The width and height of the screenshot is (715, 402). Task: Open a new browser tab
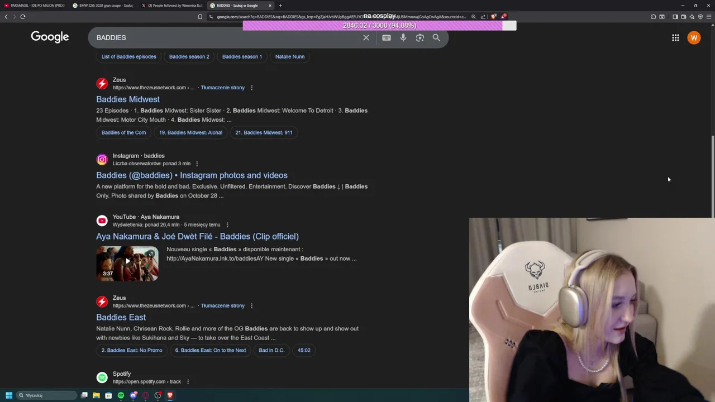(x=280, y=6)
